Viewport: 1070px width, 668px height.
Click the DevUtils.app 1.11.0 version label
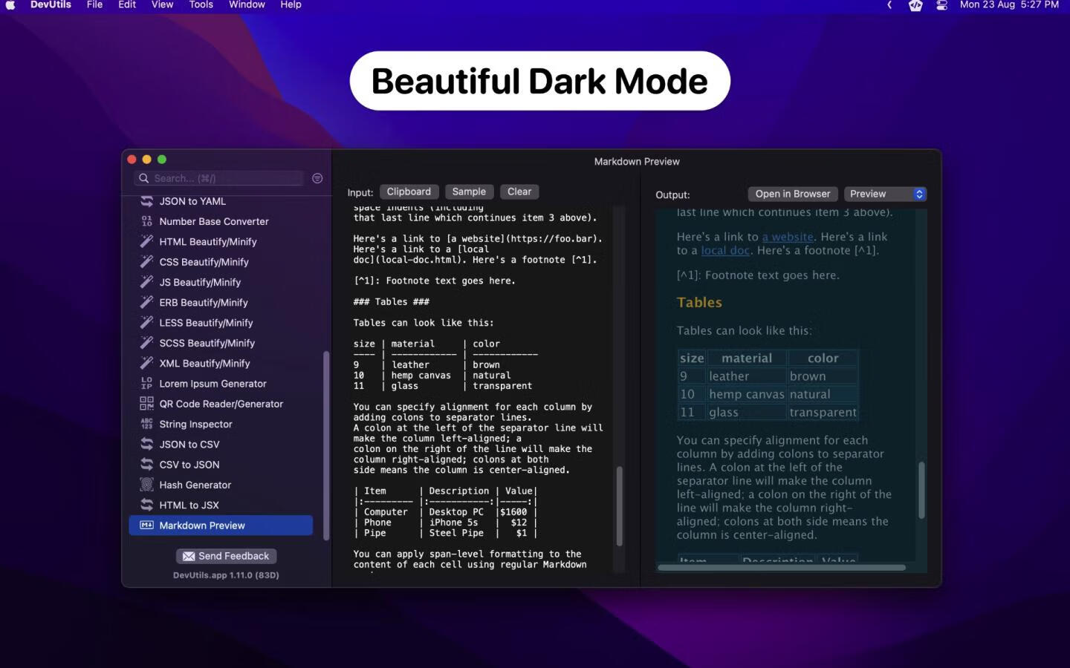coord(226,575)
